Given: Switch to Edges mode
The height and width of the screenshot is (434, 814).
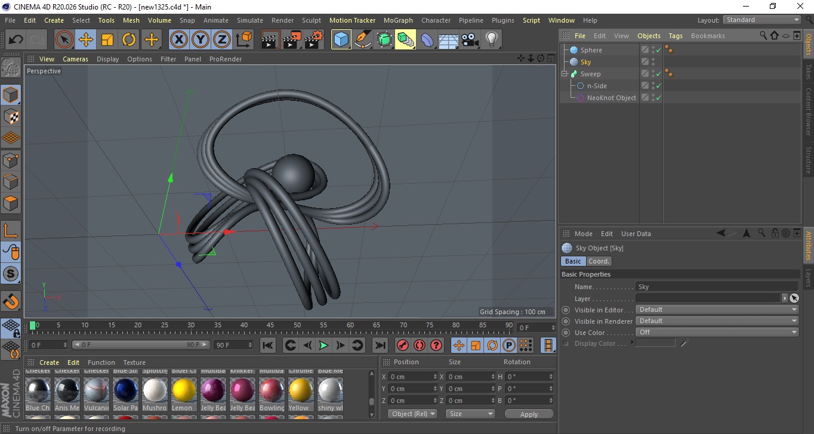Looking at the screenshot, I should coord(11,181).
